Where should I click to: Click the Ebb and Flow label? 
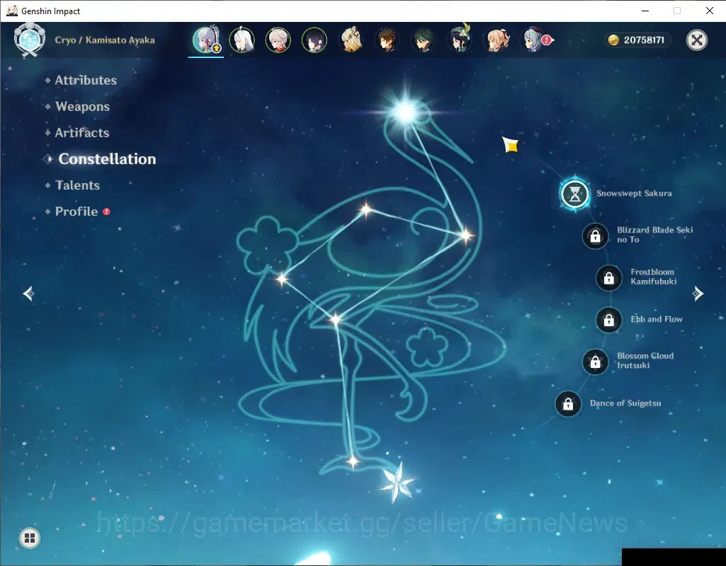pyautogui.click(x=657, y=319)
